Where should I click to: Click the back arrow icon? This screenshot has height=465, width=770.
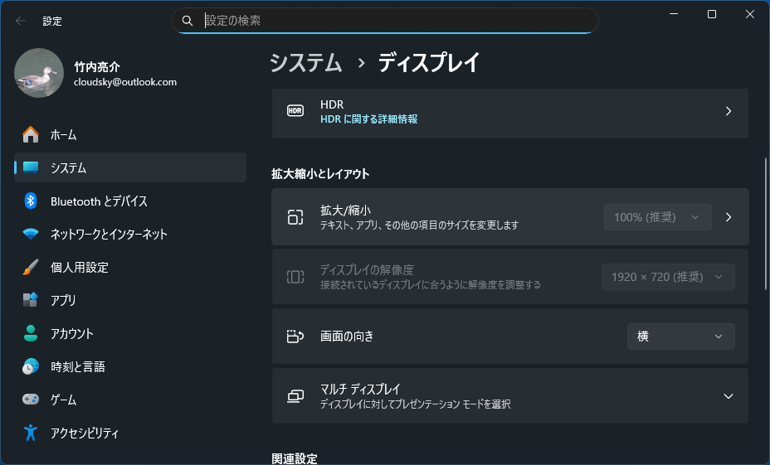20,21
